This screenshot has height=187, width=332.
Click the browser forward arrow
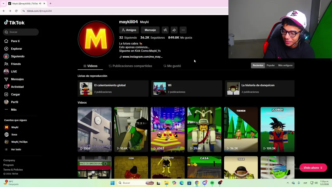click(x=10, y=11)
